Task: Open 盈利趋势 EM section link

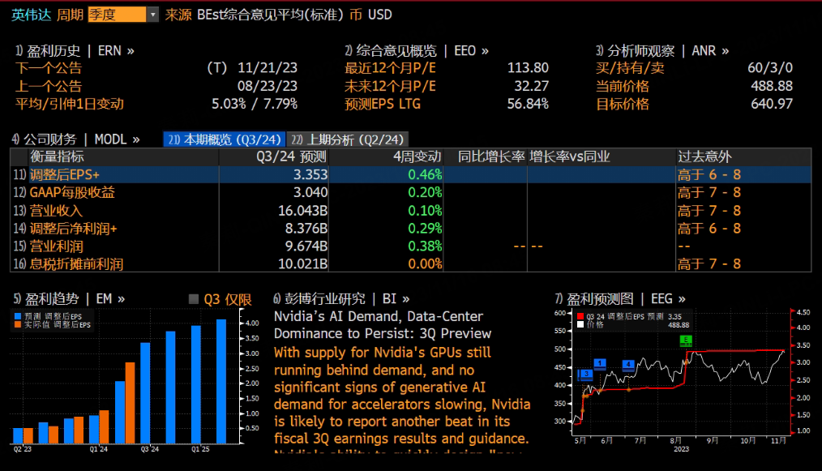Action: 69,299
